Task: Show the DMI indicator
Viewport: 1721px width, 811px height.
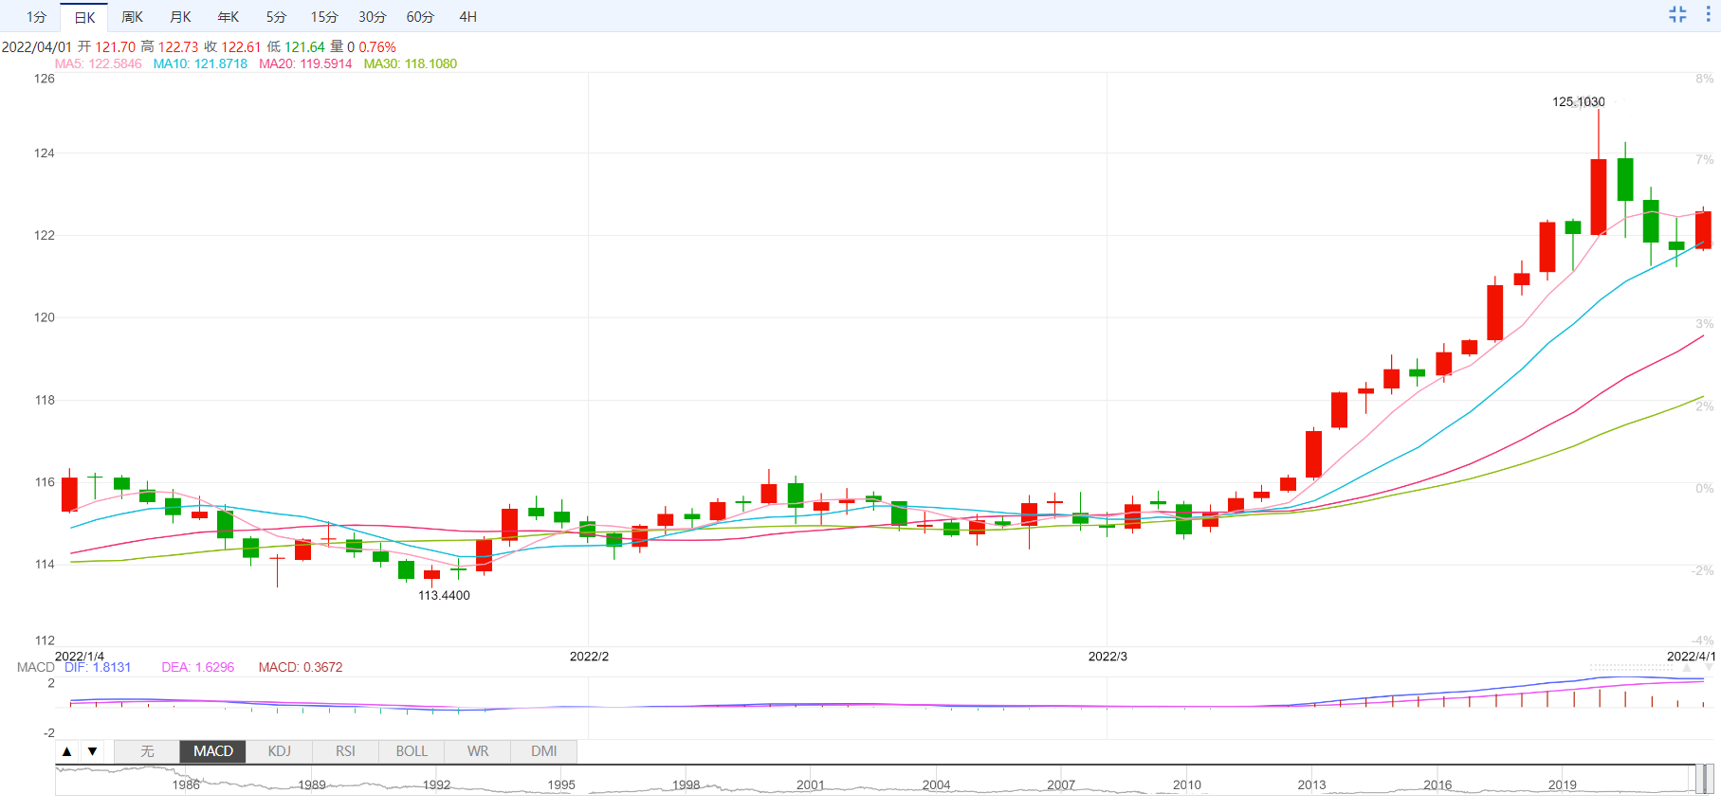Action: tap(544, 751)
